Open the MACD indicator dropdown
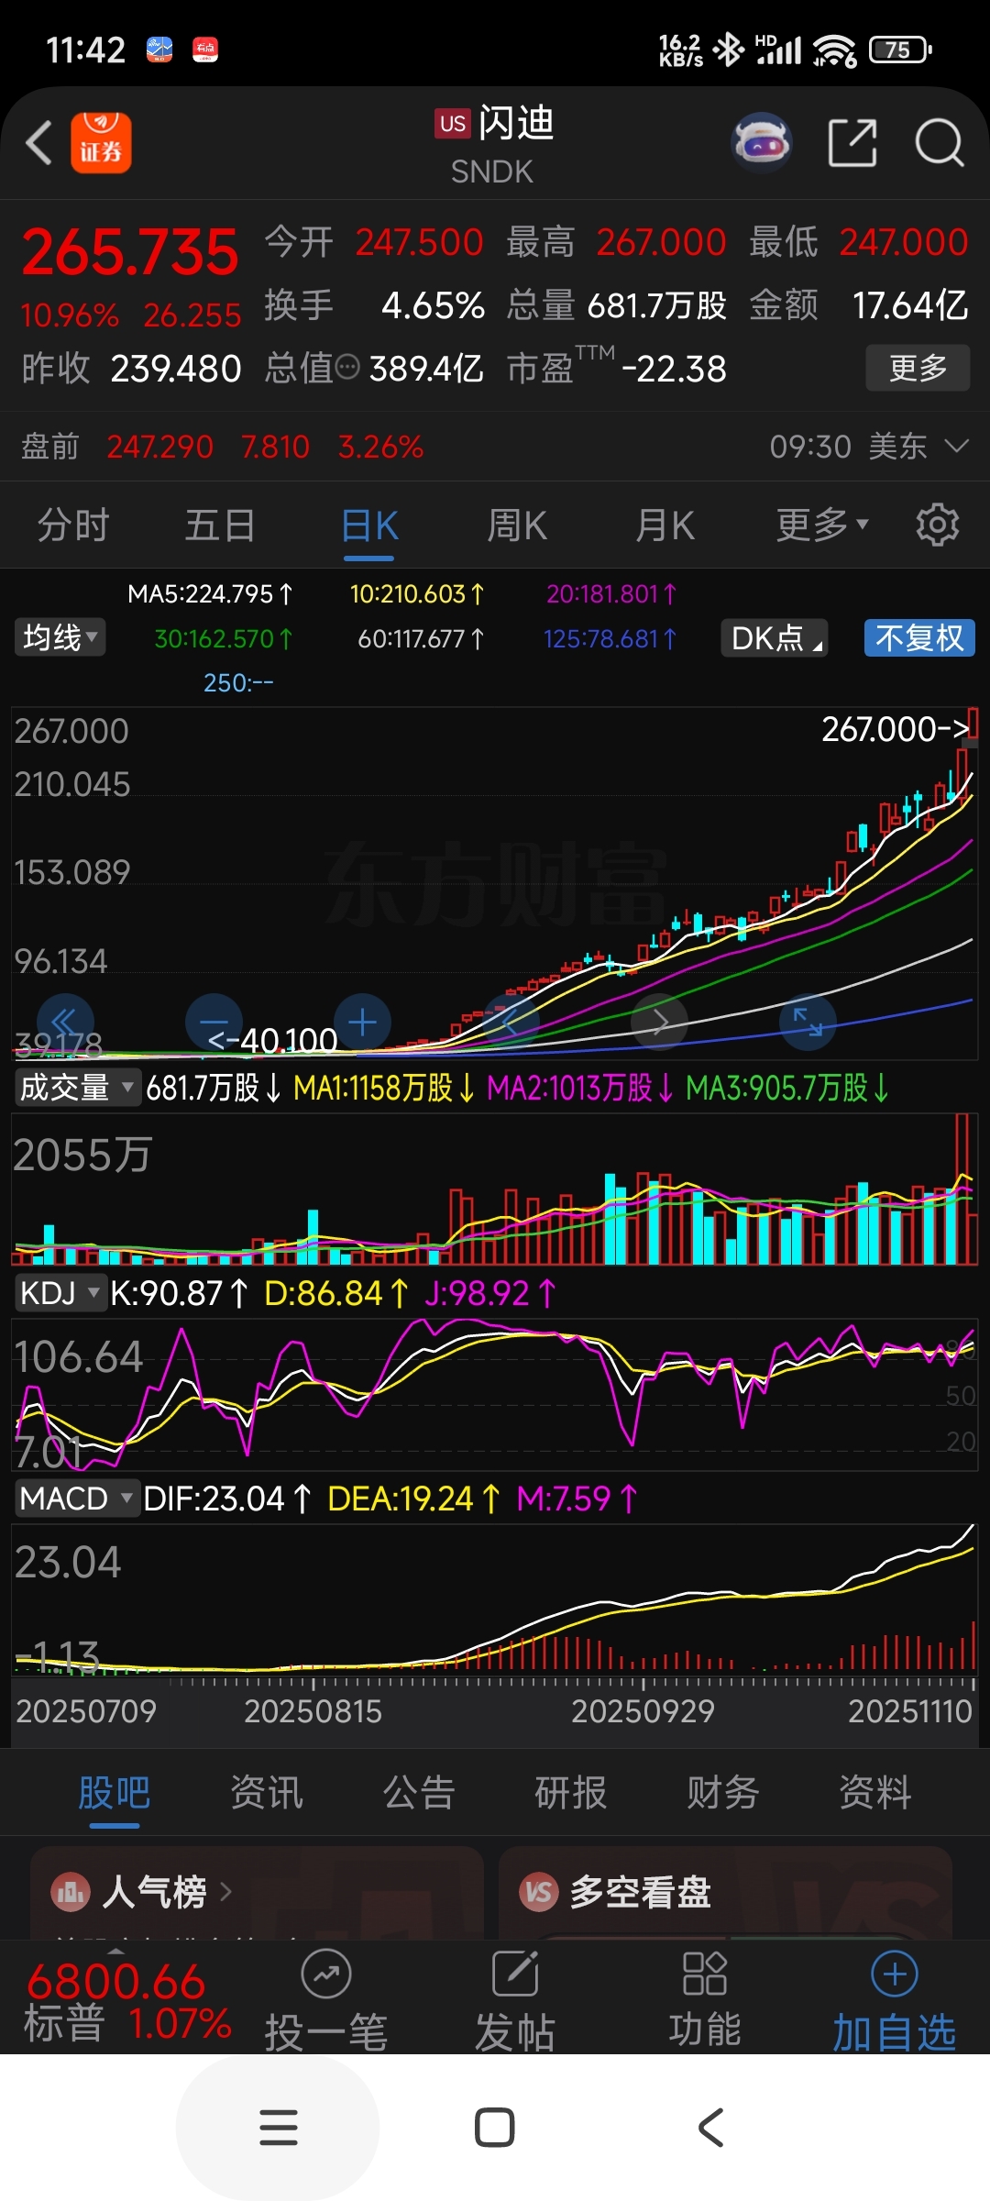The width and height of the screenshot is (990, 2201). [x=77, y=1499]
